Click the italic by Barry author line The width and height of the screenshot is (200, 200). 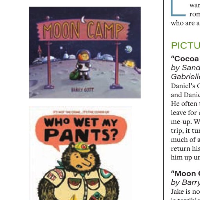click(186, 182)
